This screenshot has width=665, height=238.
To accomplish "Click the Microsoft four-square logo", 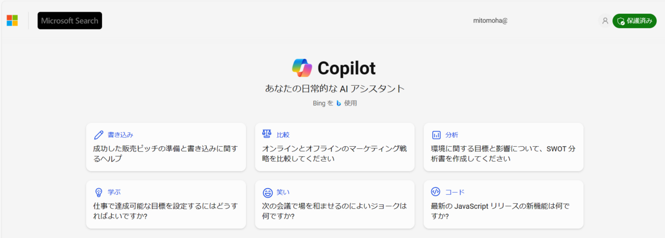I will 12,20.
